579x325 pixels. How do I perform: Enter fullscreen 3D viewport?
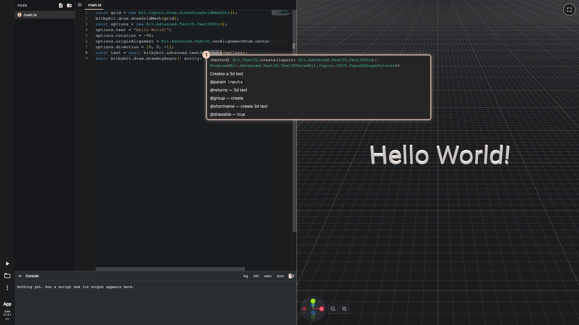click(569, 10)
